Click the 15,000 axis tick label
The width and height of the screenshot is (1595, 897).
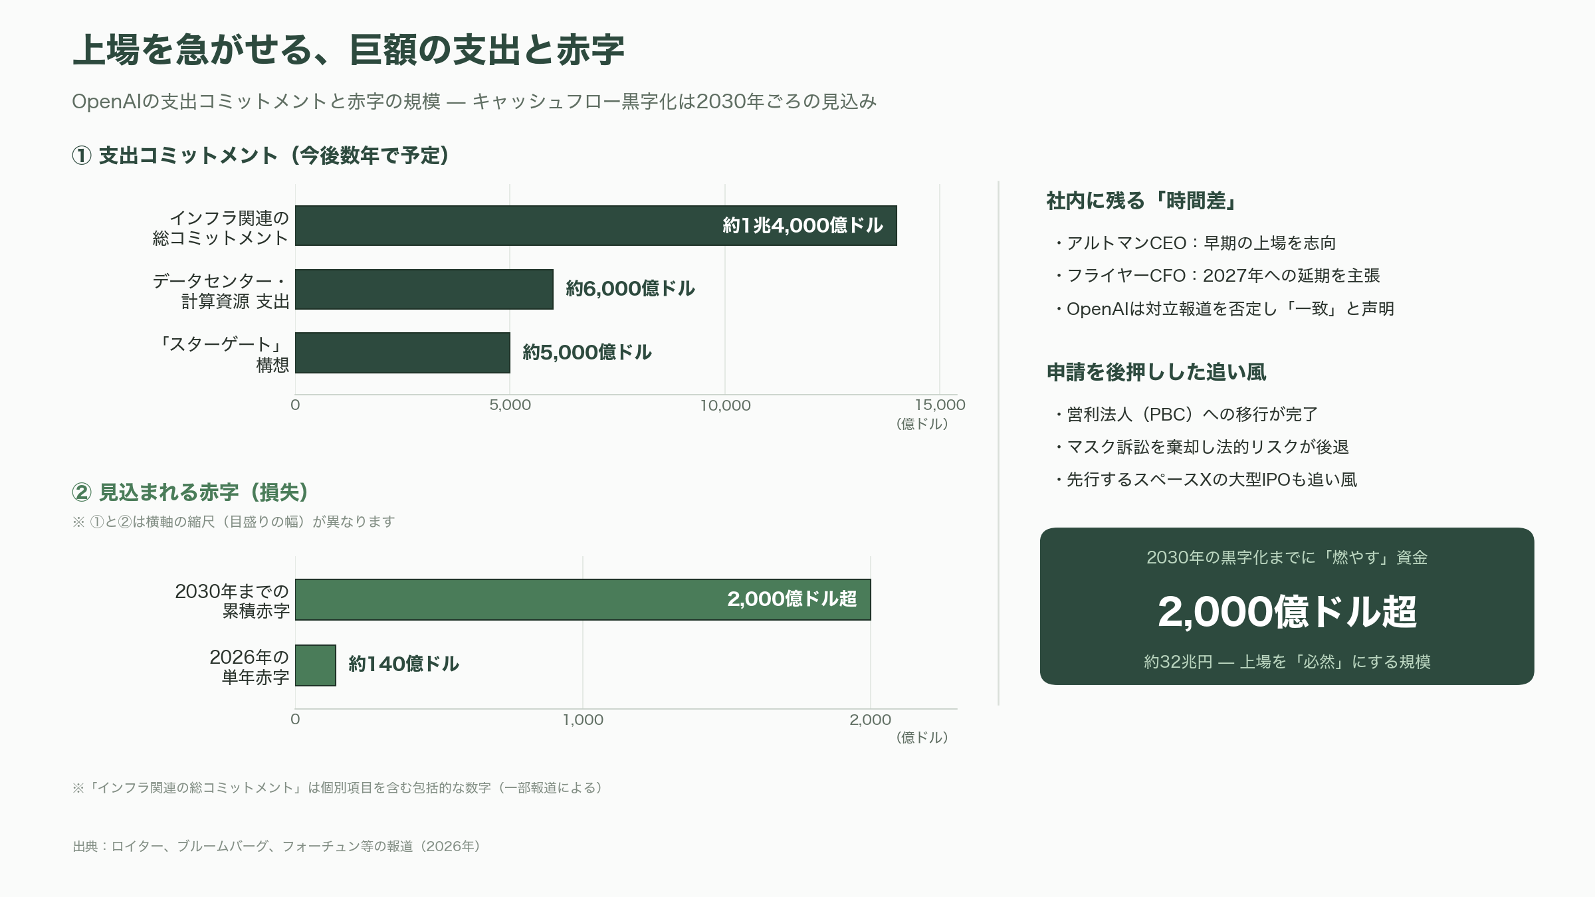tap(940, 405)
